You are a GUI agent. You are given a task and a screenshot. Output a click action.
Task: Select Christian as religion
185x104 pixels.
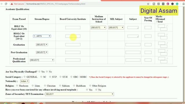45,86
